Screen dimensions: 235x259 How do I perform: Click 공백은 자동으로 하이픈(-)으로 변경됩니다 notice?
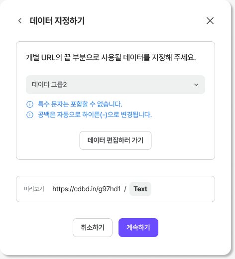coord(95,115)
